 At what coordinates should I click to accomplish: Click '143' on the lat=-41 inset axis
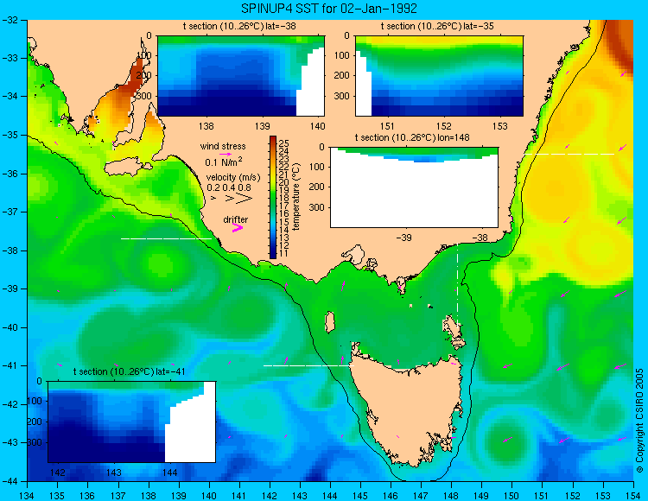tap(114, 472)
